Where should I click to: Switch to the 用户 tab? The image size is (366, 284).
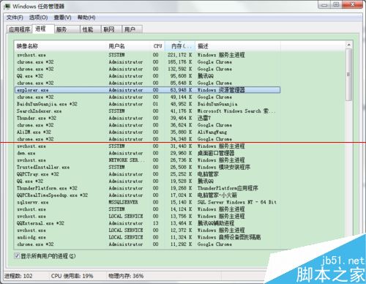[132, 29]
